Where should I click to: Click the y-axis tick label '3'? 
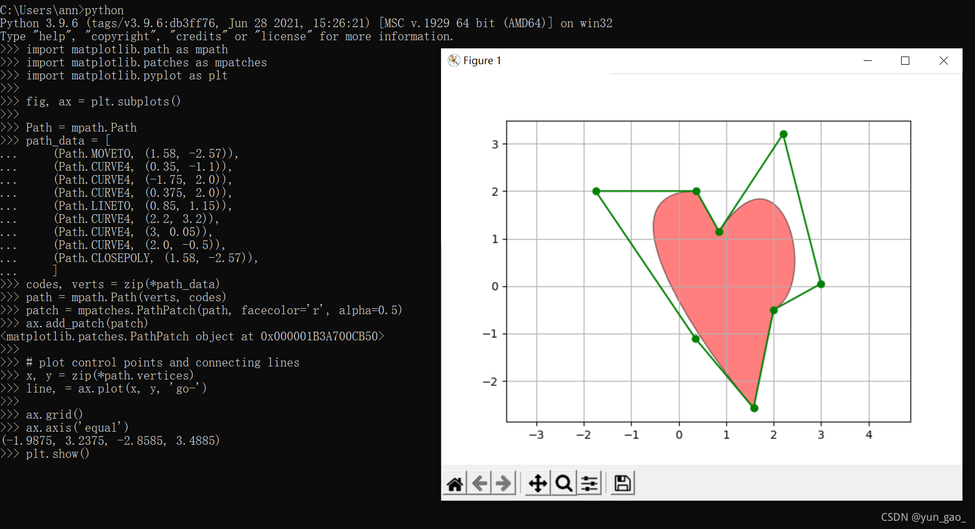pos(495,144)
